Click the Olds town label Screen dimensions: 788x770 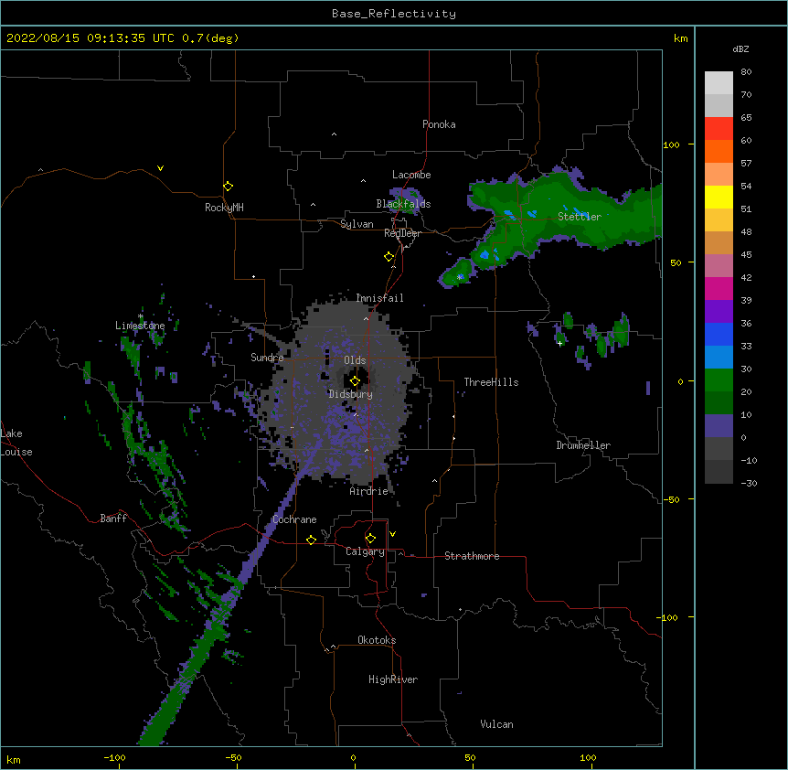click(x=355, y=360)
